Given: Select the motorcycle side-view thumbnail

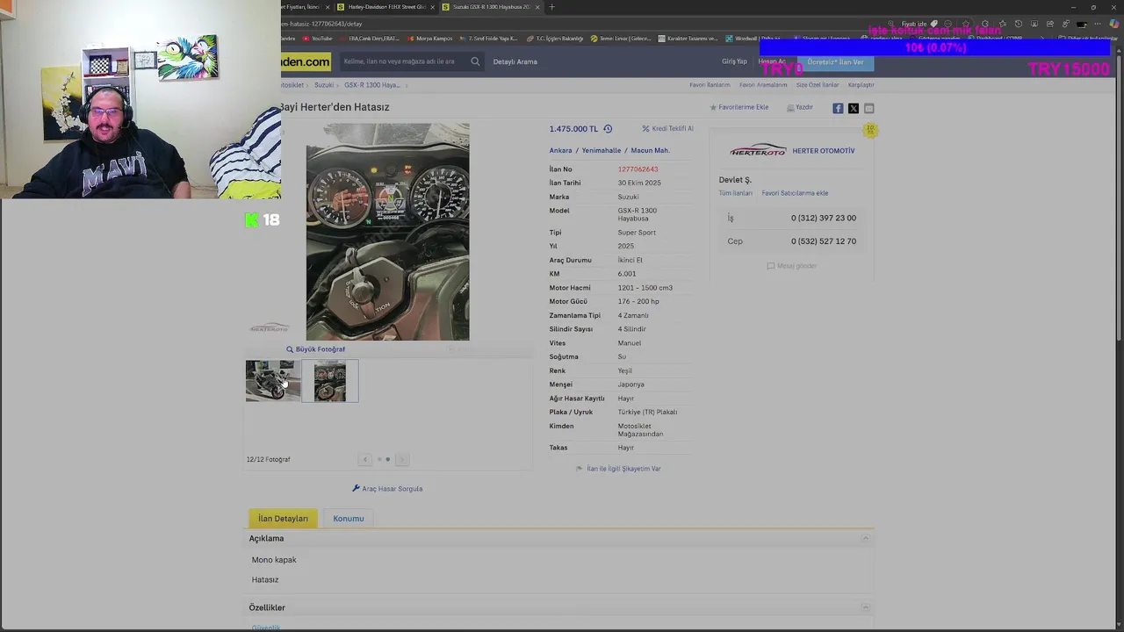Looking at the screenshot, I should pos(272,381).
